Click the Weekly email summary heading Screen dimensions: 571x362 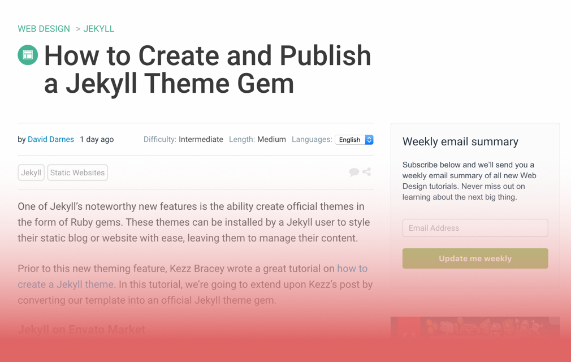(460, 141)
